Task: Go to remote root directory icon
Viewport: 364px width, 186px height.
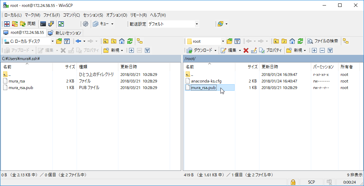Action: tap(284, 41)
